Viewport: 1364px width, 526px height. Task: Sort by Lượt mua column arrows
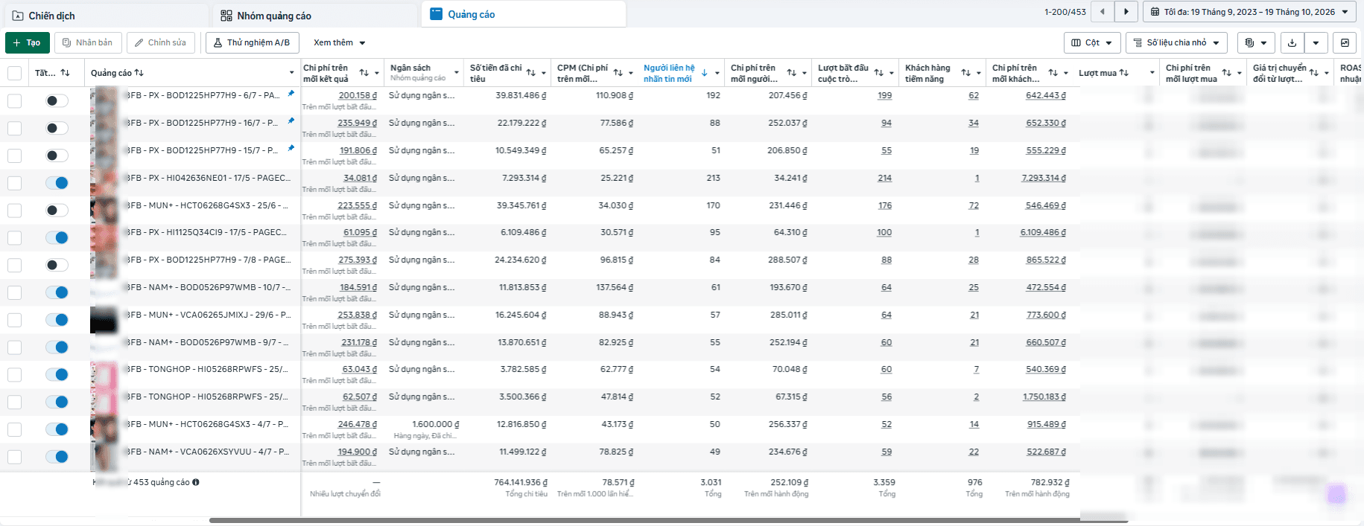coord(1124,73)
